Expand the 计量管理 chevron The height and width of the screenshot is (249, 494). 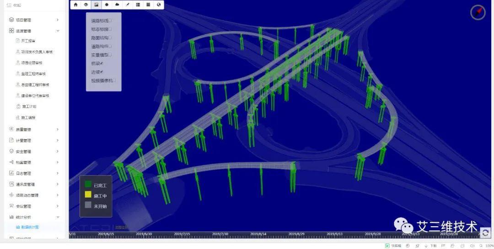click(x=58, y=140)
